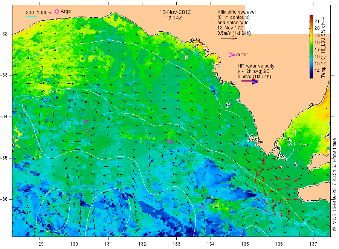
Task: Click the Argo float marker near 131E, 36.8S
Action: click(x=111, y=231)
